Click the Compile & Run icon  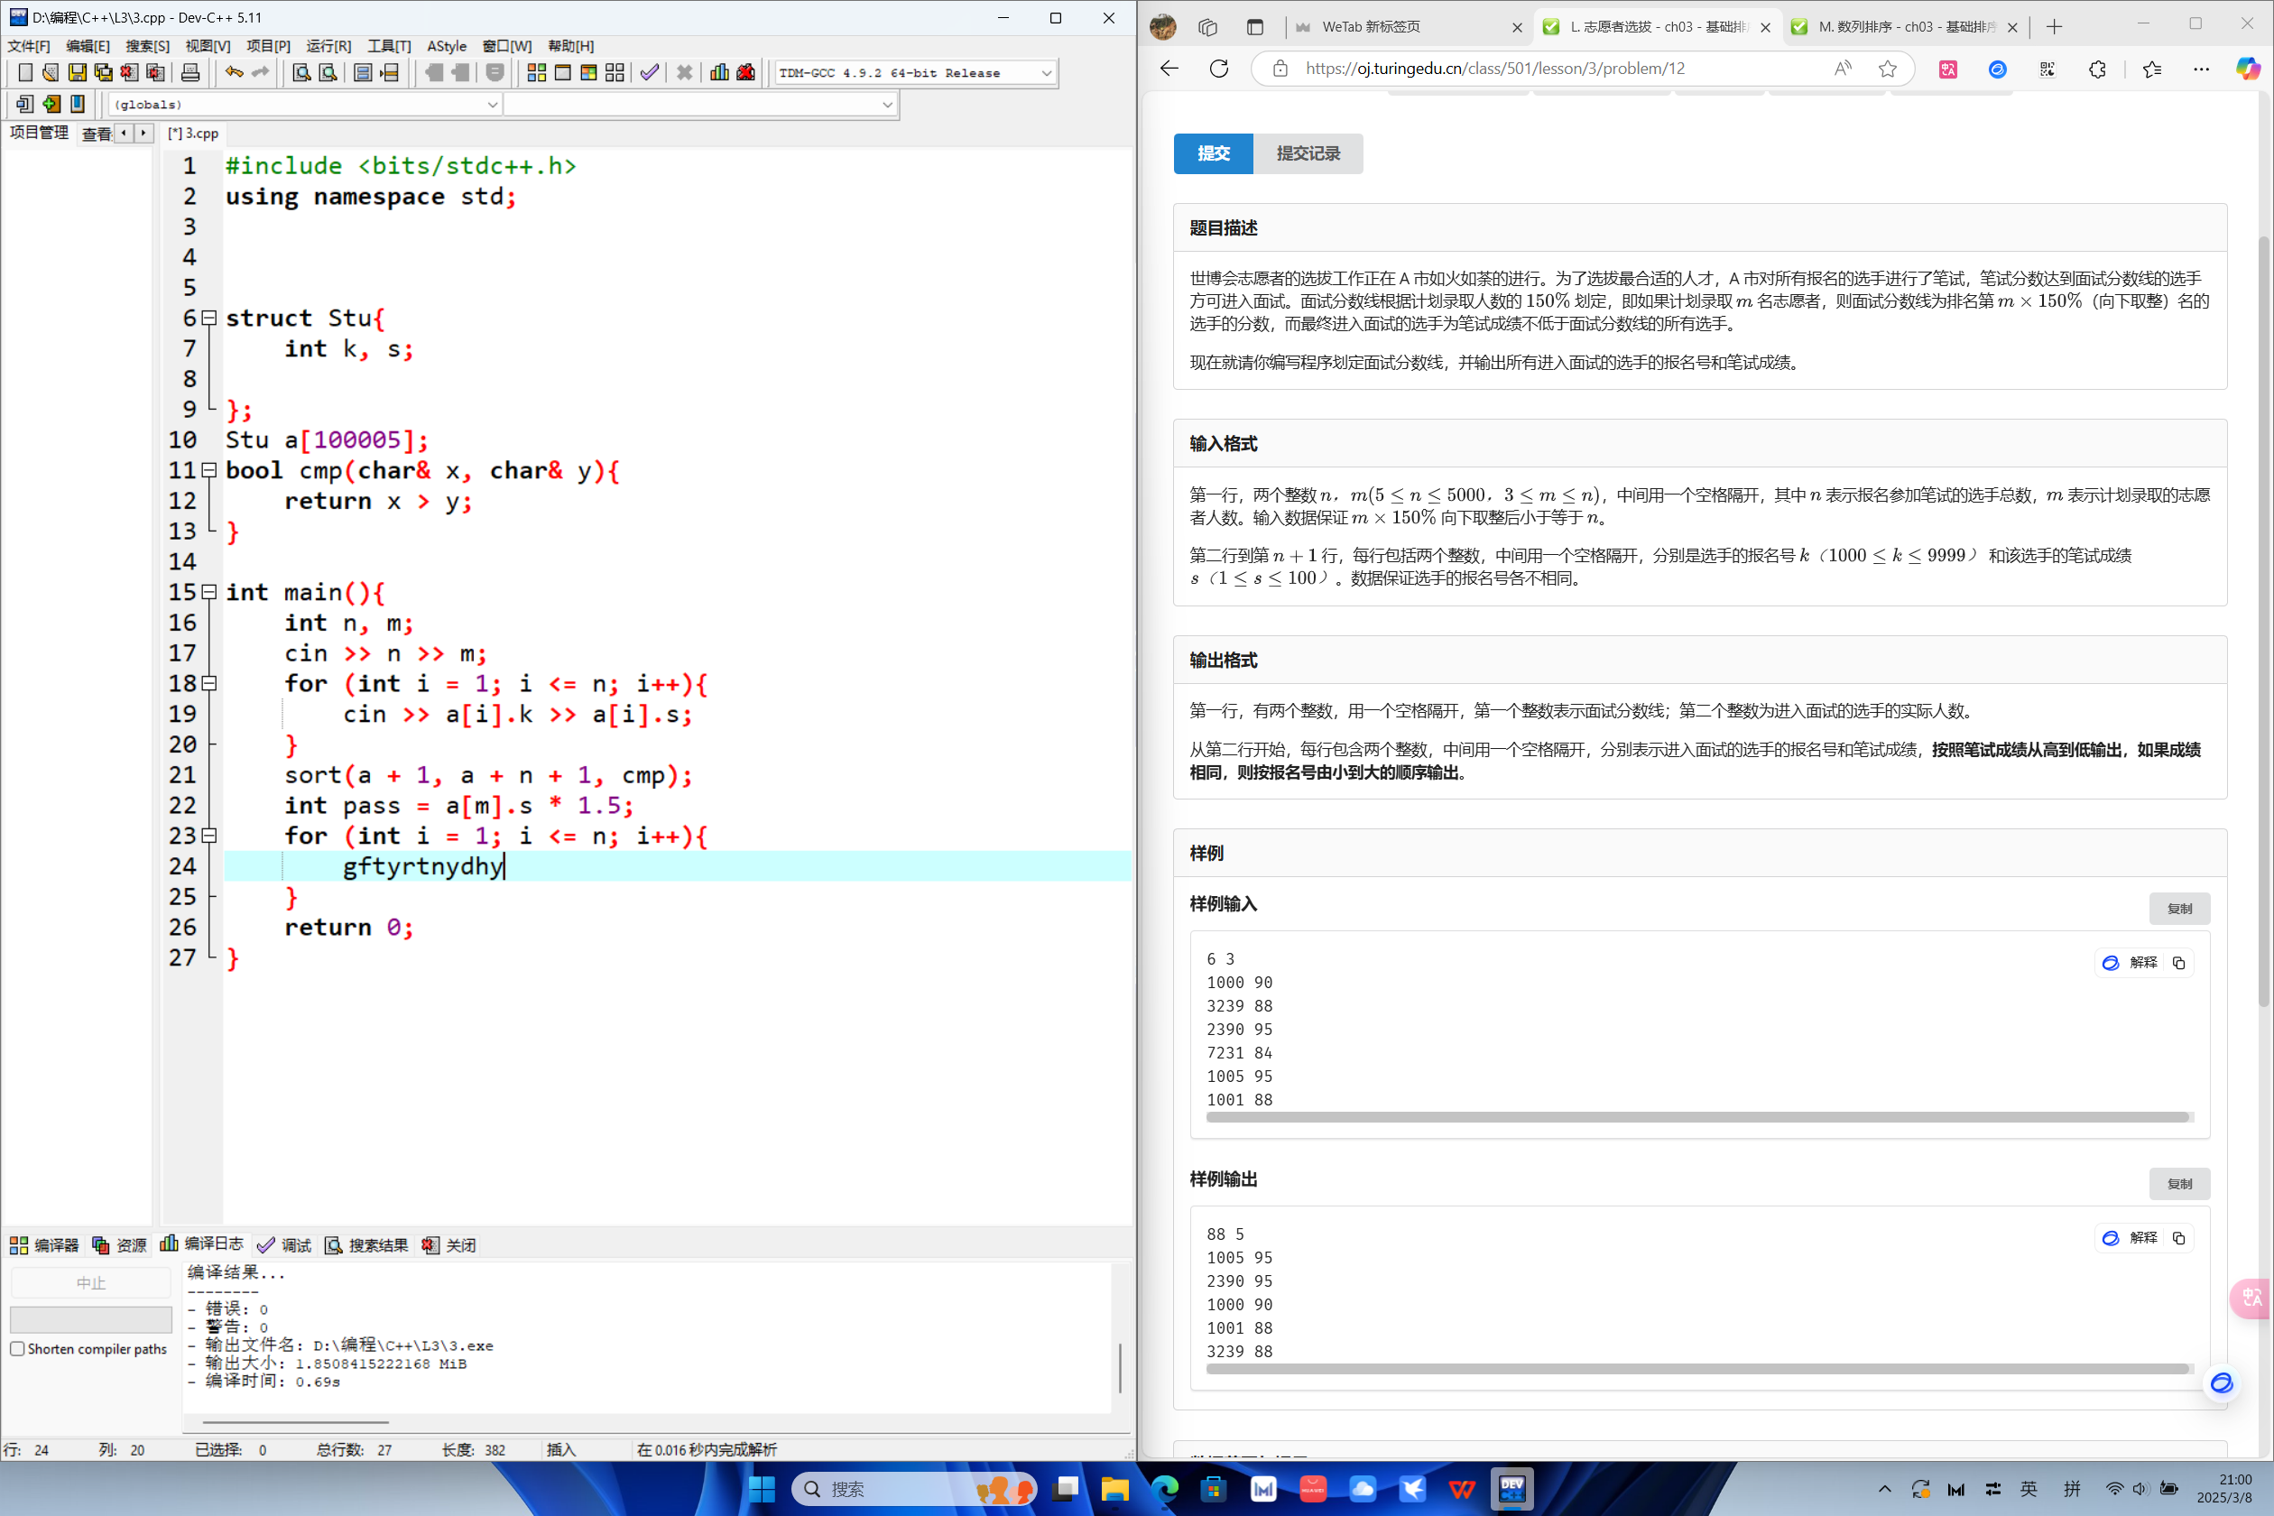[x=588, y=72]
